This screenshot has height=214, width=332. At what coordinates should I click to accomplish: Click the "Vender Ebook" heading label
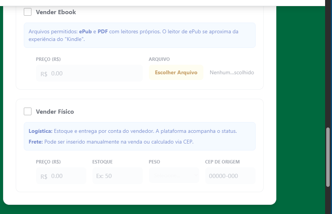pos(56,12)
